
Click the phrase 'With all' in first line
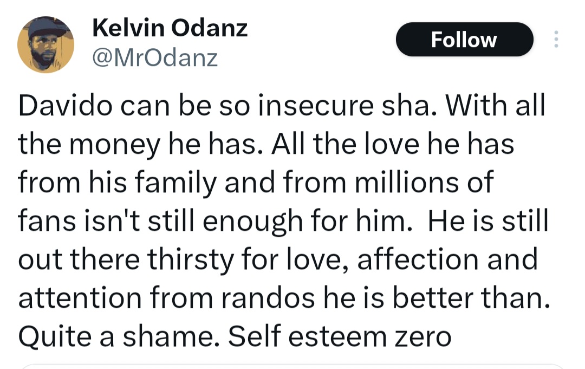tap(493, 107)
